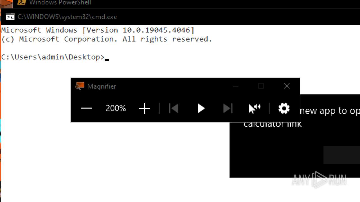Image resolution: width=360 pixels, height=202 pixels.
Task: Go to previous sentence in Magnifier reading
Action: click(x=174, y=108)
